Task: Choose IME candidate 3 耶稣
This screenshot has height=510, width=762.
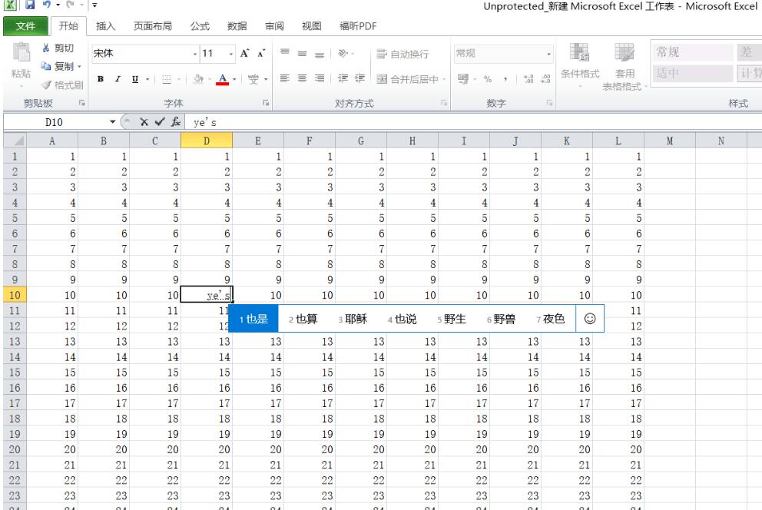Action: tap(353, 319)
